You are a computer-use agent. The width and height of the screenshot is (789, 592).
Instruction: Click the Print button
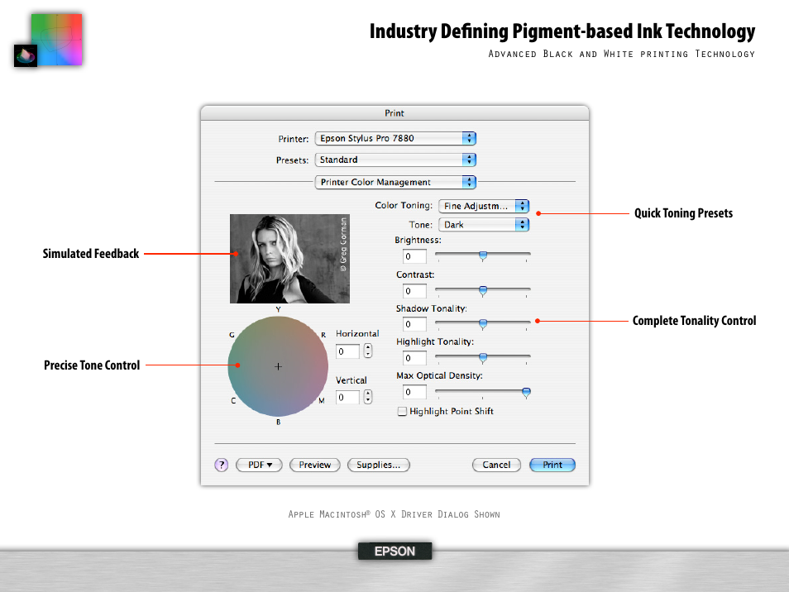552,465
